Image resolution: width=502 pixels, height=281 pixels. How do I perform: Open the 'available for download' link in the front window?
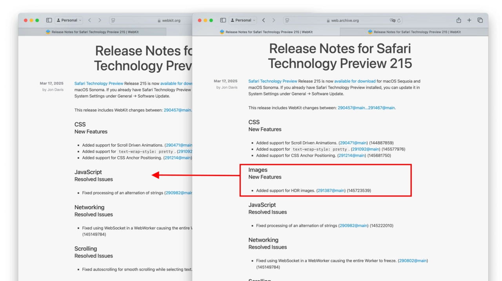pos(355,81)
